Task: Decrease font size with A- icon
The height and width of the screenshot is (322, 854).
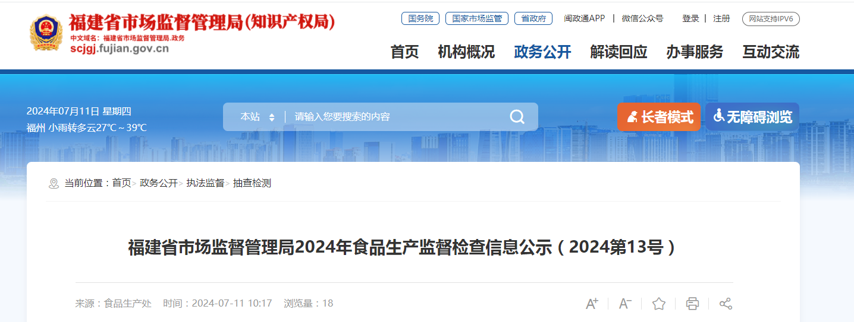Action: tap(625, 304)
